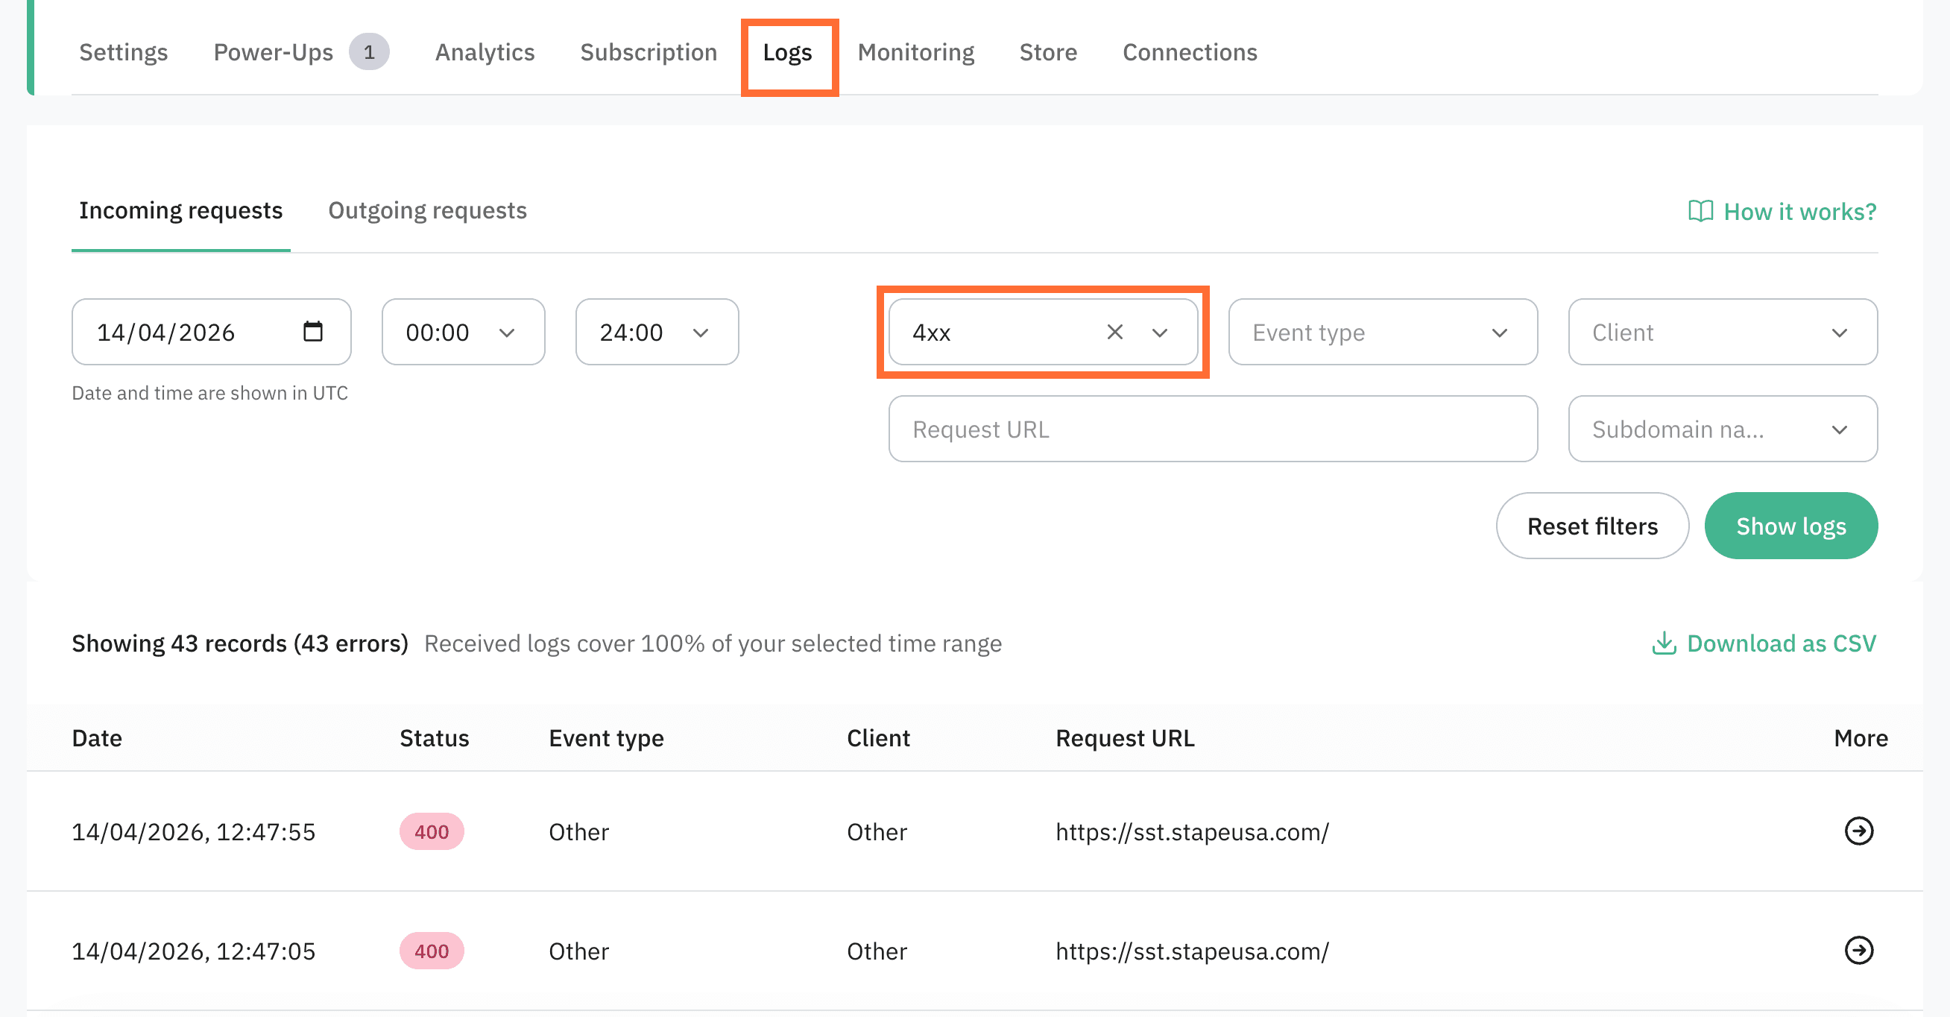
Task: Open details arrow for 12:47:05 log
Action: click(1858, 950)
